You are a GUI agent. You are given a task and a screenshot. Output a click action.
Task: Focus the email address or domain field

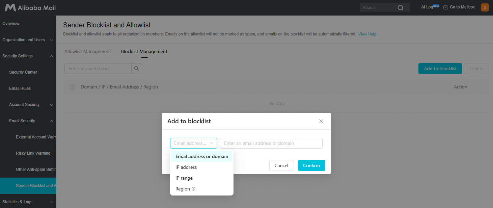pyautogui.click(x=271, y=143)
